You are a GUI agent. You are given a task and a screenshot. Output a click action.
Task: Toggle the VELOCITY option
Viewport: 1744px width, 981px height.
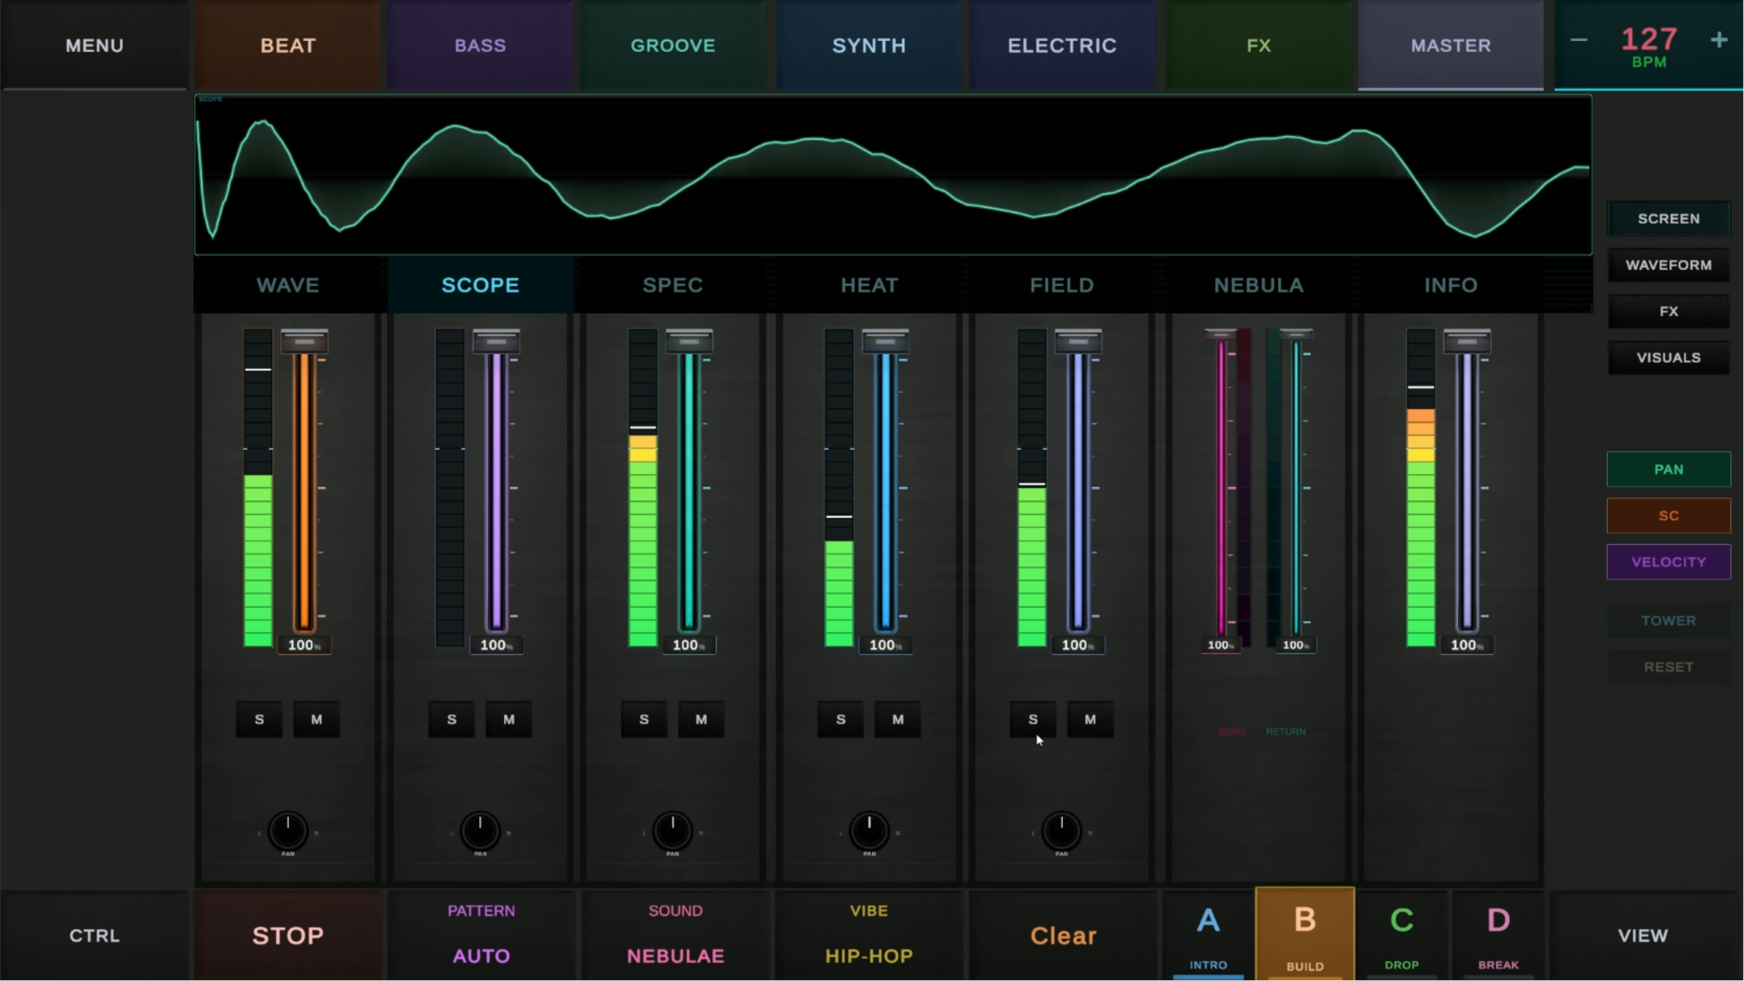pyautogui.click(x=1668, y=562)
